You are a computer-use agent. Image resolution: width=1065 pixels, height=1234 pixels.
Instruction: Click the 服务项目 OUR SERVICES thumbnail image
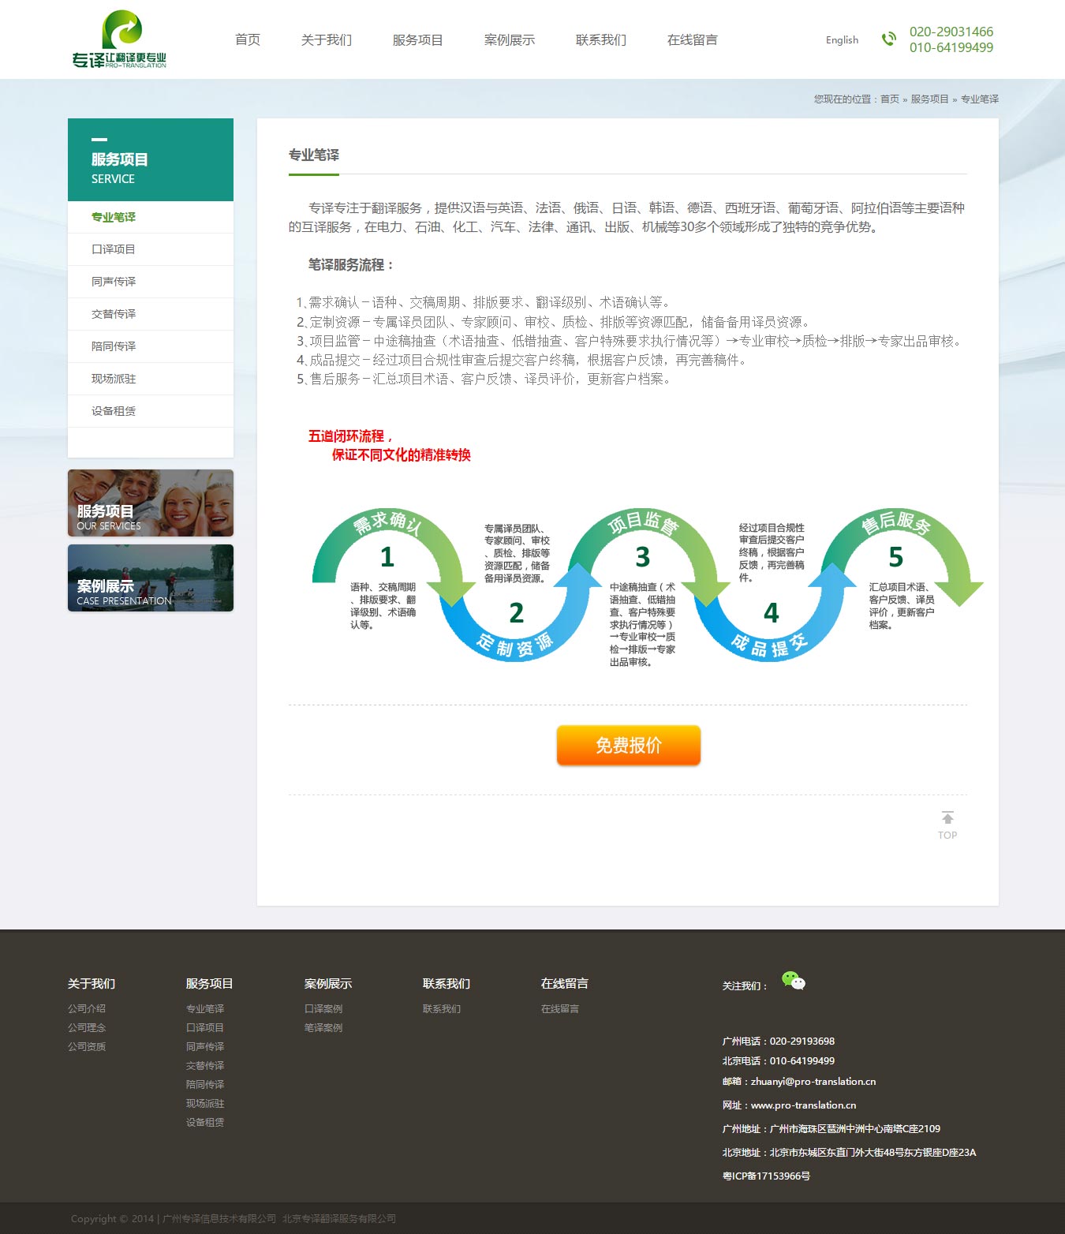tap(150, 503)
